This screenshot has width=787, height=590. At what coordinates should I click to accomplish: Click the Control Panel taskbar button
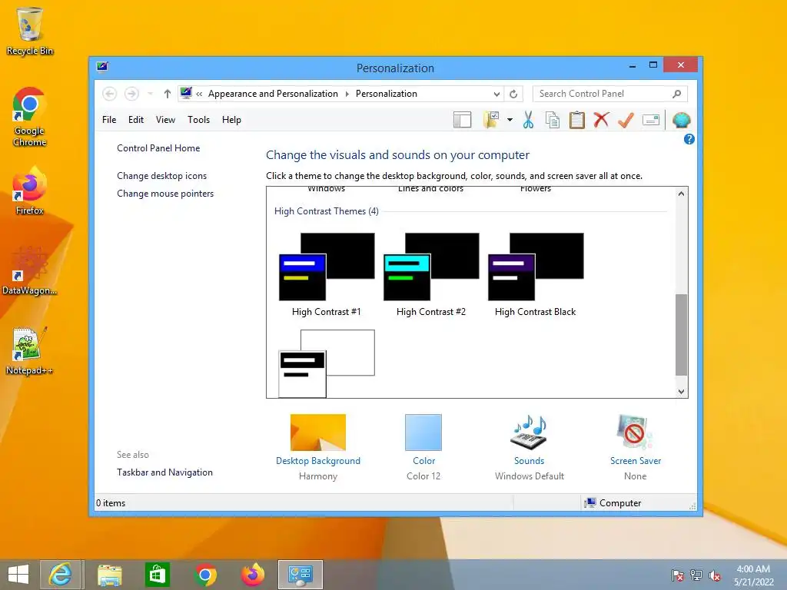[301, 575]
